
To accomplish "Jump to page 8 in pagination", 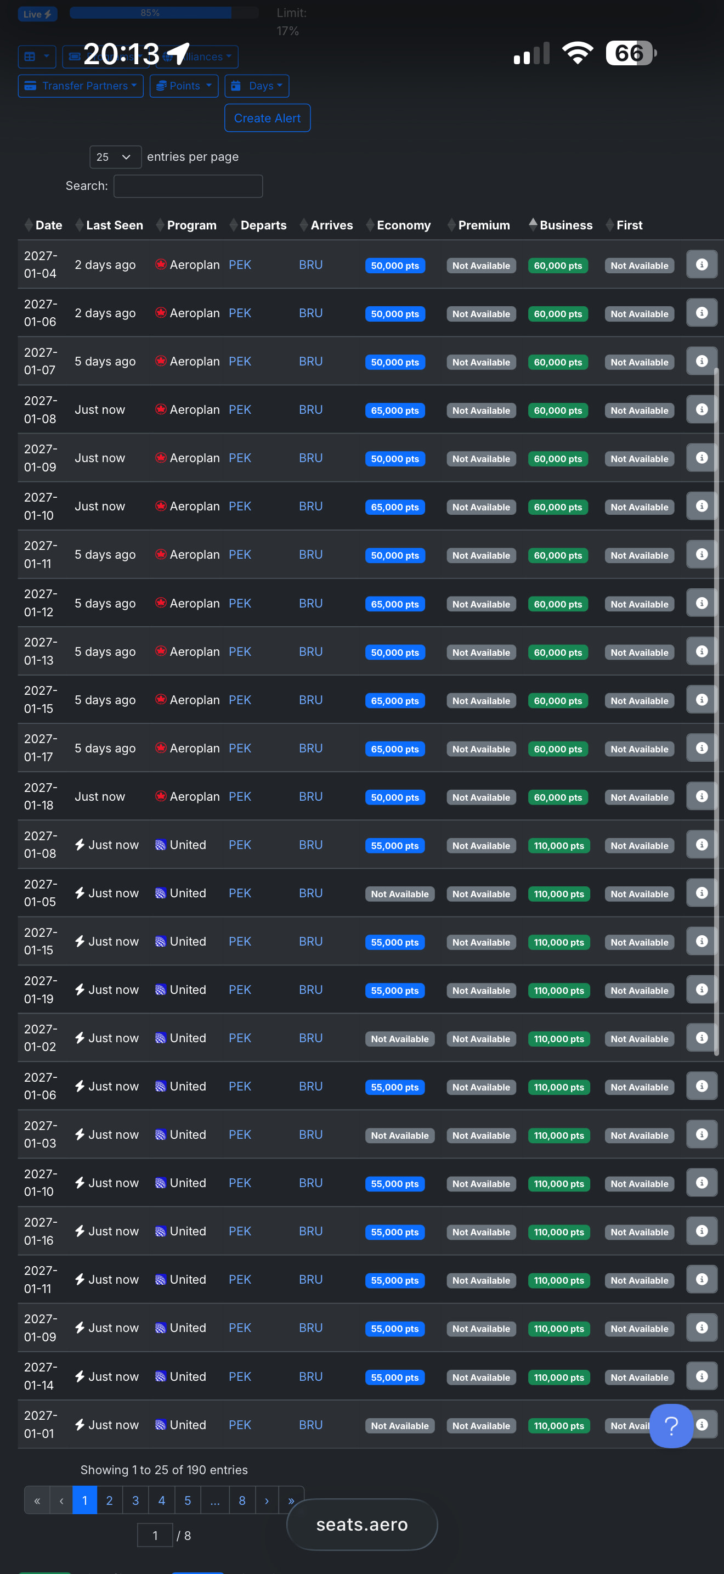I will [242, 1500].
